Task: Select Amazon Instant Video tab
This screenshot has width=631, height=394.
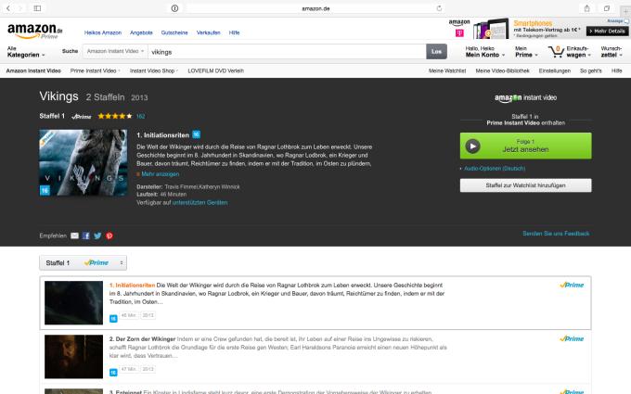Action: pyautogui.click(x=33, y=70)
